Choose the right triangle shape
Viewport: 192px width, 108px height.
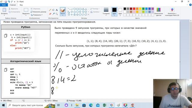(69, 12)
